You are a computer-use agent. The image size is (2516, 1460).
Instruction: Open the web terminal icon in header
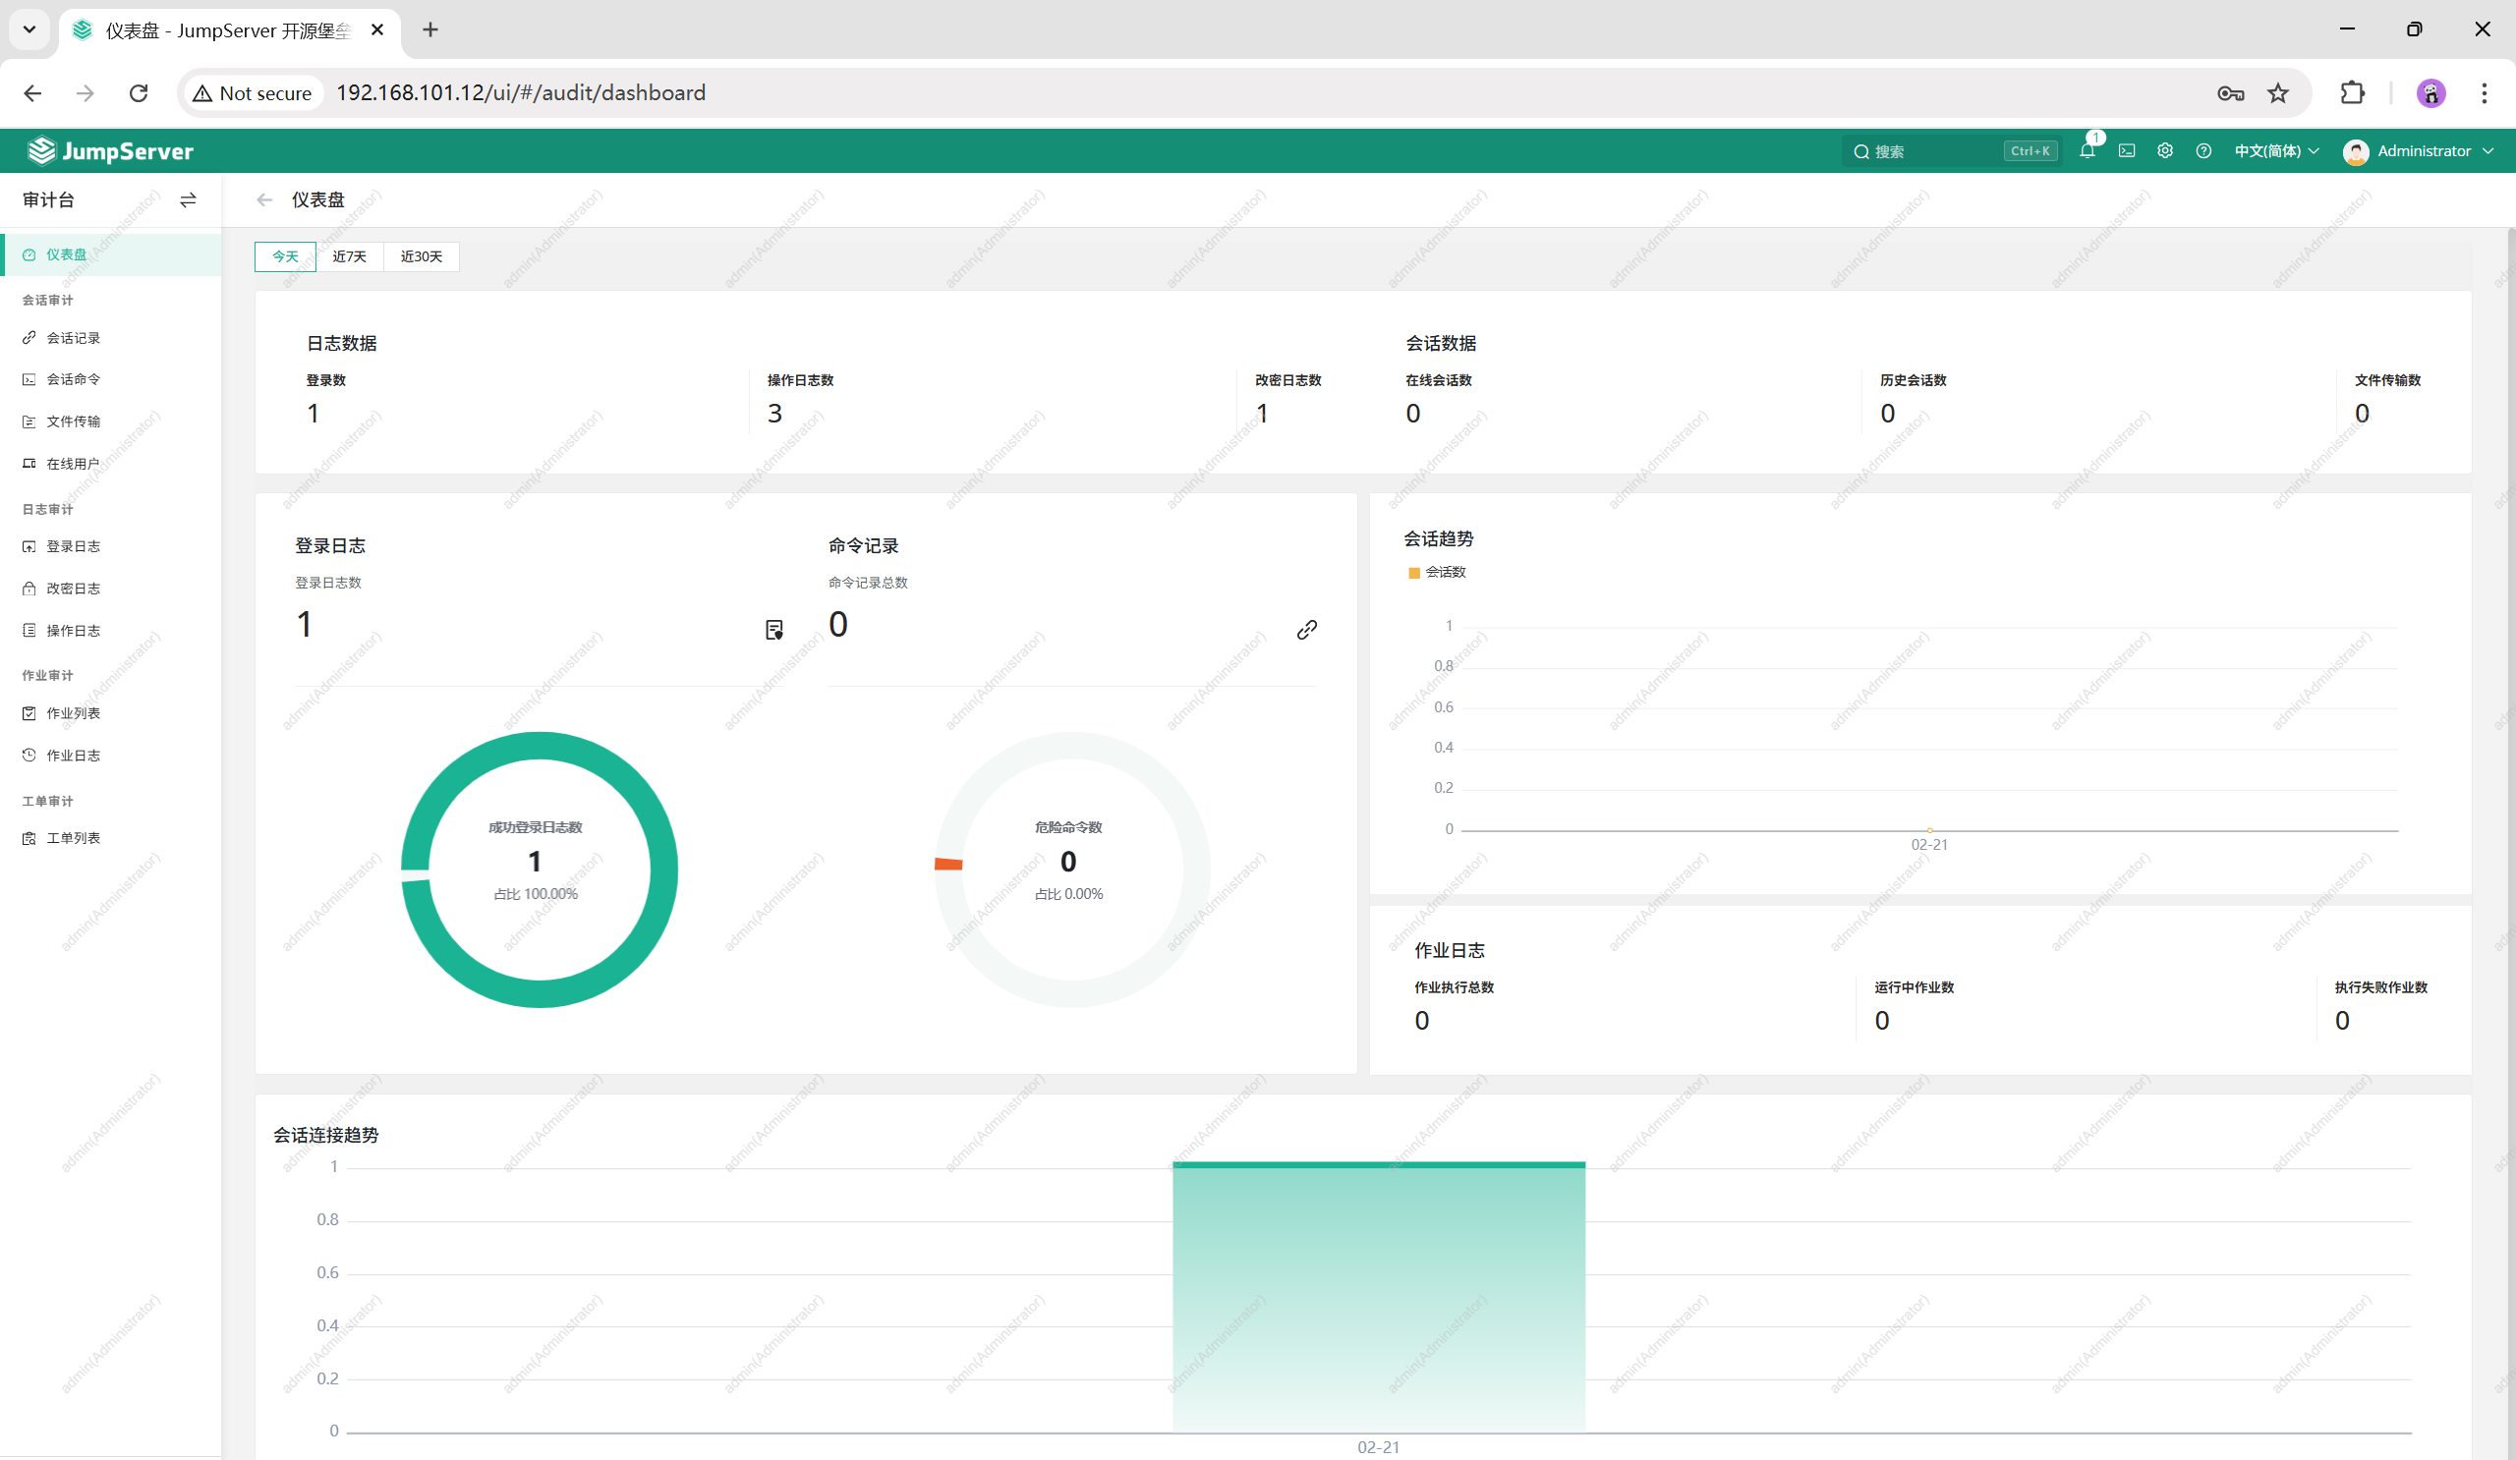[2127, 151]
